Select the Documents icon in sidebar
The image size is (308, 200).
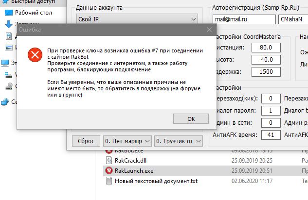pyautogui.click(x=9, y=36)
